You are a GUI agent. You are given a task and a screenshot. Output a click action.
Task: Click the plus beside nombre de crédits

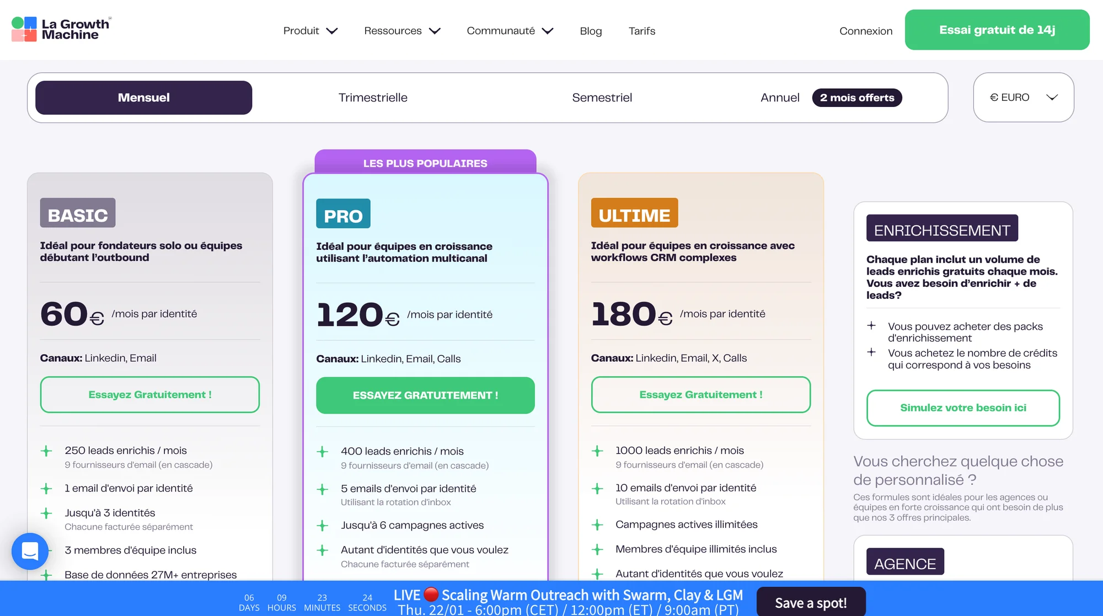(871, 352)
